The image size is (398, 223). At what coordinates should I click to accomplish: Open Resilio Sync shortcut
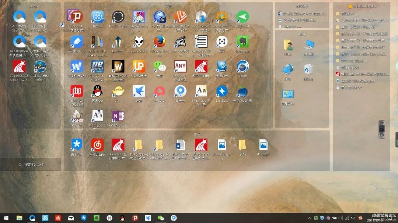tap(118, 17)
